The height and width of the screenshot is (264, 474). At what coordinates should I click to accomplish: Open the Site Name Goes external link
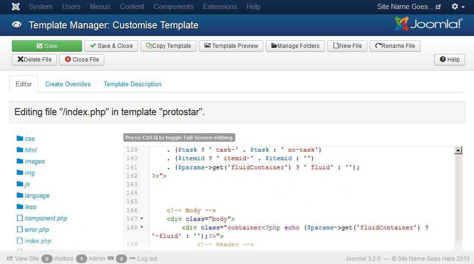pos(409,7)
